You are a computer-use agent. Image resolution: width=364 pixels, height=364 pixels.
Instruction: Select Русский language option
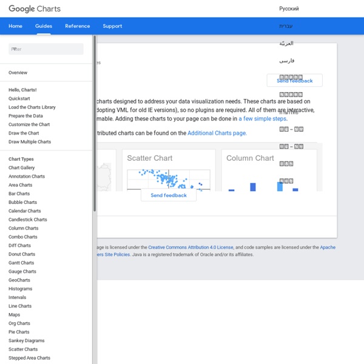pos(289,8)
